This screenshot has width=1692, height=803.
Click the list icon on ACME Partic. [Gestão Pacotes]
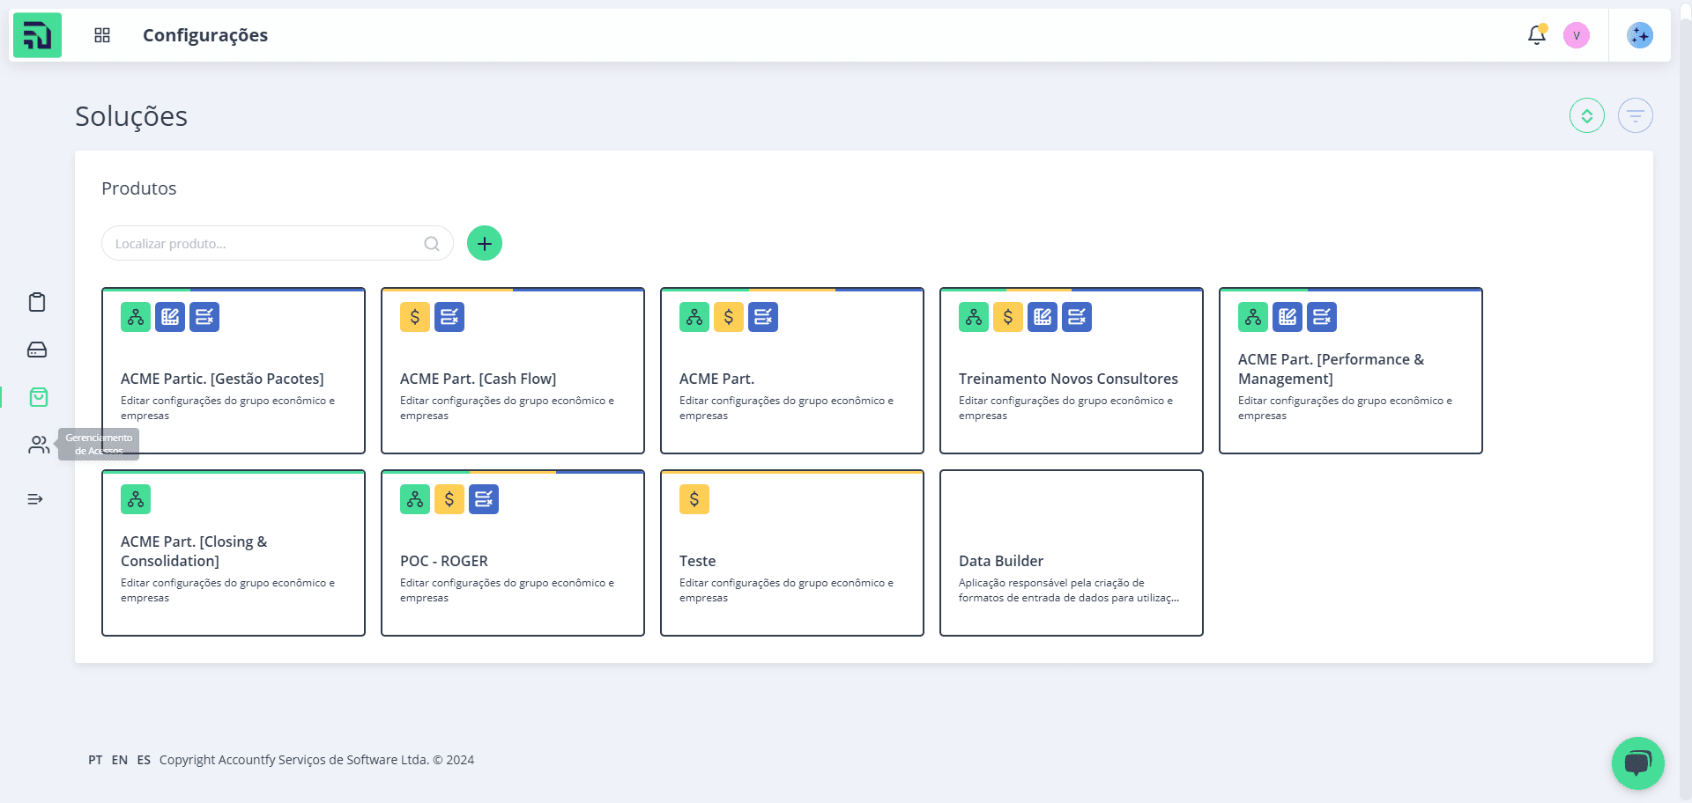point(204,317)
